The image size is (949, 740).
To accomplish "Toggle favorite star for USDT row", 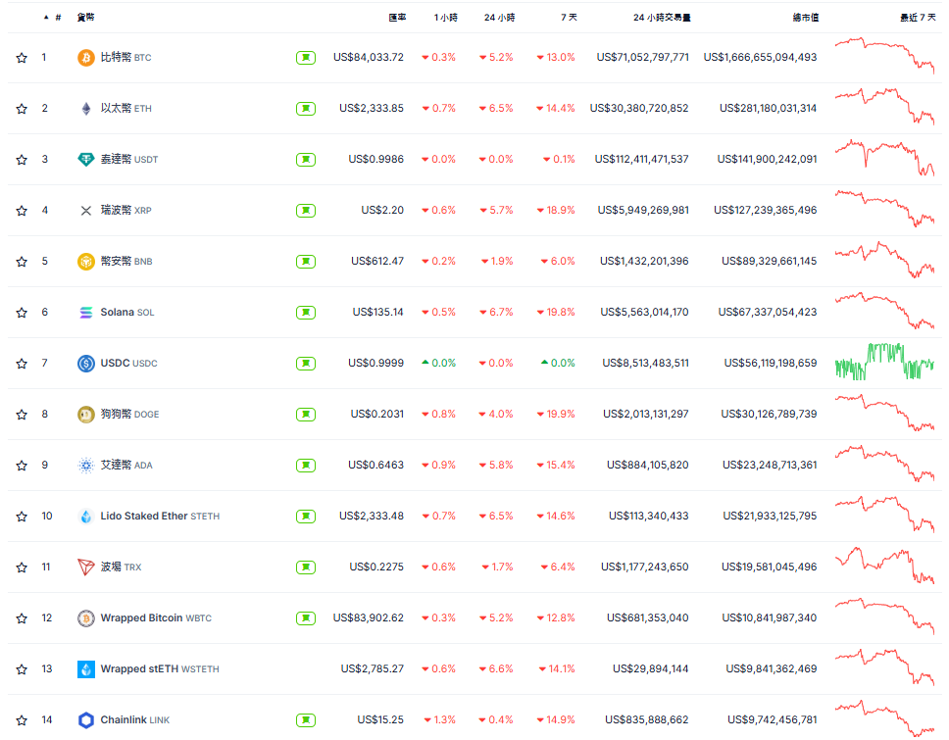I will click(22, 159).
